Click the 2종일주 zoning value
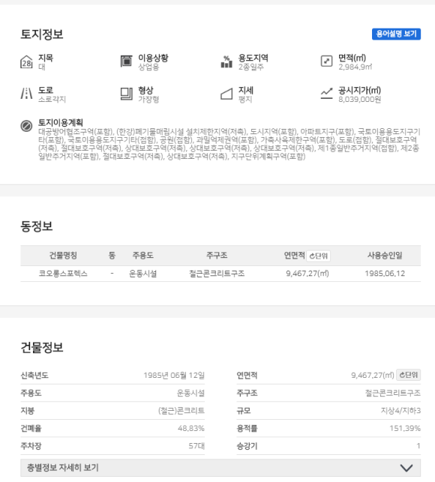 point(251,67)
